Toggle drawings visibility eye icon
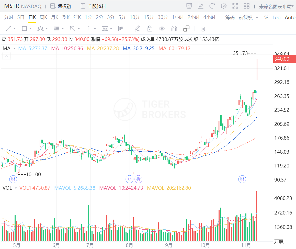The width and height of the screenshot is (296, 249). [162, 29]
